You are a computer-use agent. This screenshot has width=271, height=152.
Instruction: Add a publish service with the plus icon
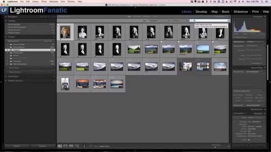click(54, 81)
